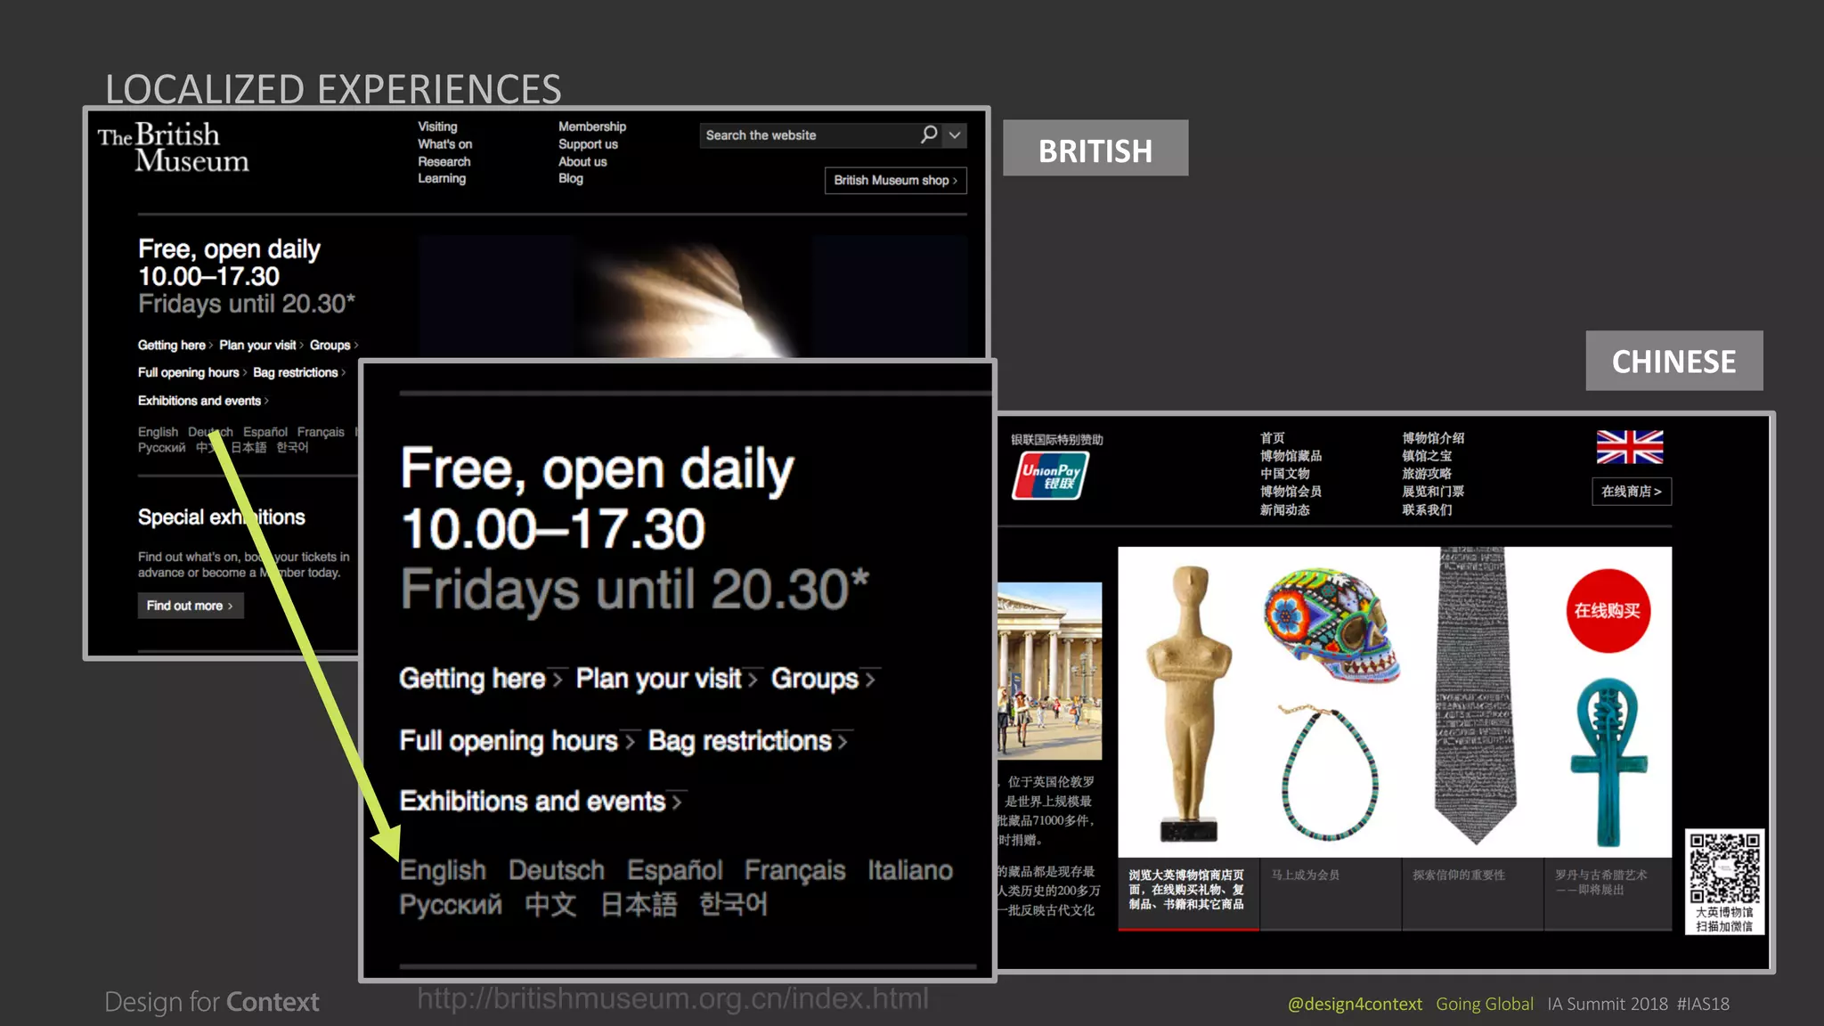Select Русский in enlarged language list
The height and width of the screenshot is (1026, 1824).
click(x=451, y=905)
